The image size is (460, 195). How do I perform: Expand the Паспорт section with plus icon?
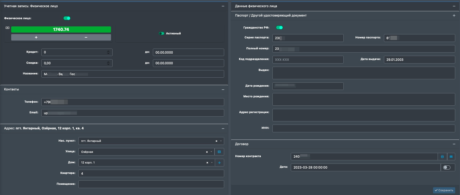(454, 15)
